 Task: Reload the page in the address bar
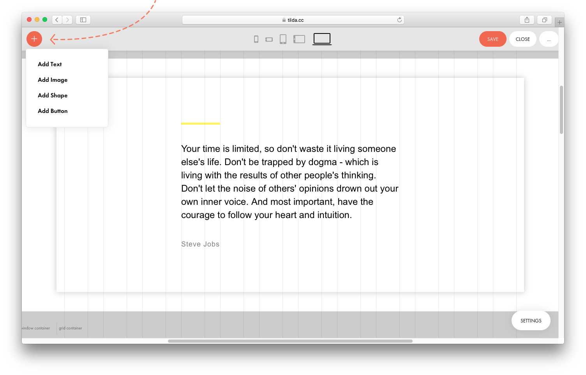(399, 20)
